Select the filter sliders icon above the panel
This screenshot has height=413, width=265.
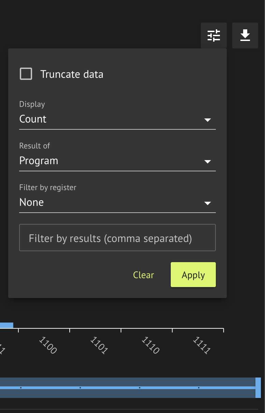point(214,35)
